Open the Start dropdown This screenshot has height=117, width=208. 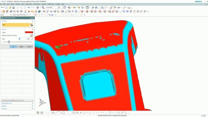(x=3, y=7)
